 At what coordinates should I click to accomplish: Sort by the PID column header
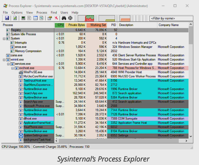pyautogui.click(x=112, y=25)
